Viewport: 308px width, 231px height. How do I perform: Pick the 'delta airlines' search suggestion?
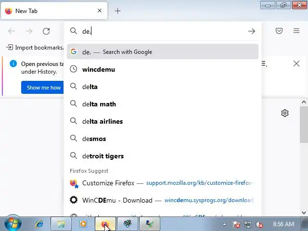point(163,121)
